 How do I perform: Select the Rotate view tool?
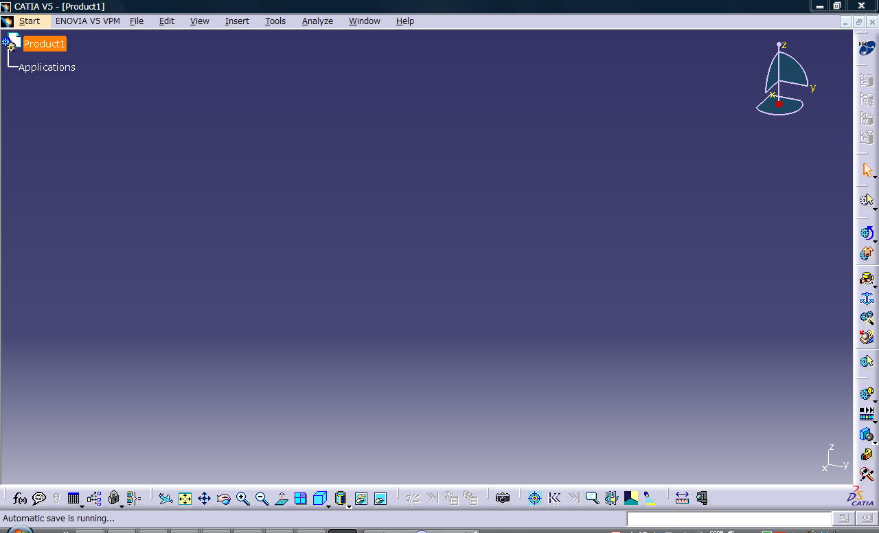(223, 499)
